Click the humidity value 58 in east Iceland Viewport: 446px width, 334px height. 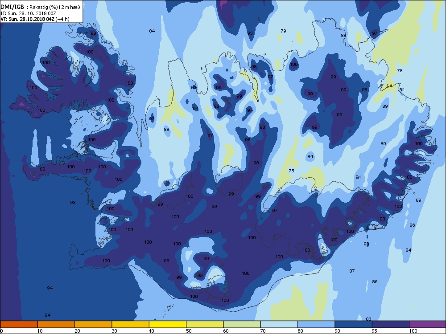389,85
